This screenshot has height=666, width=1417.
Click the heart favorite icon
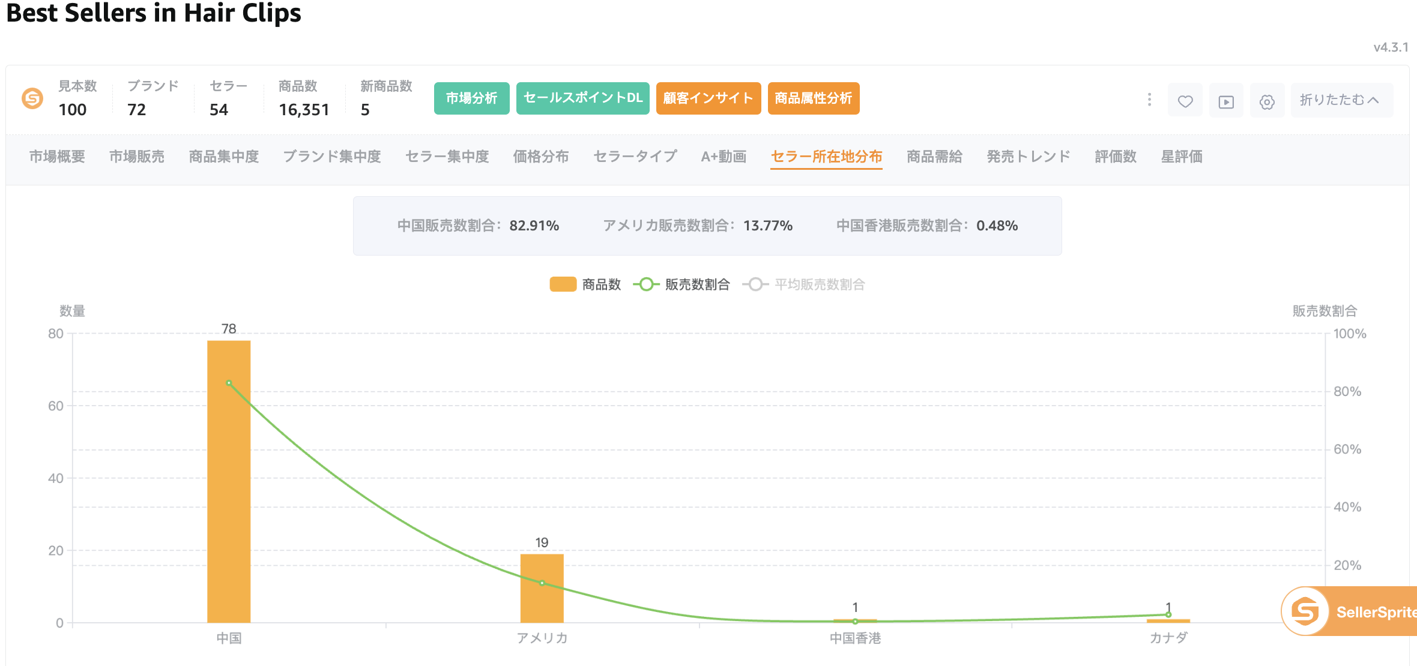pyautogui.click(x=1185, y=101)
